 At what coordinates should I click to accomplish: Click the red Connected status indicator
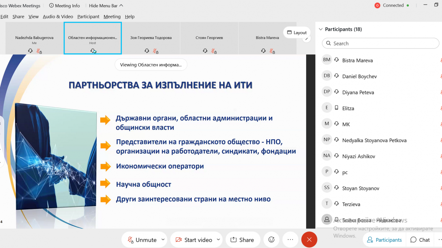377,6
